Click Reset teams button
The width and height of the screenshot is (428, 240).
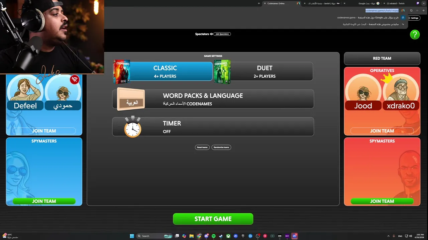click(x=202, y=147)
